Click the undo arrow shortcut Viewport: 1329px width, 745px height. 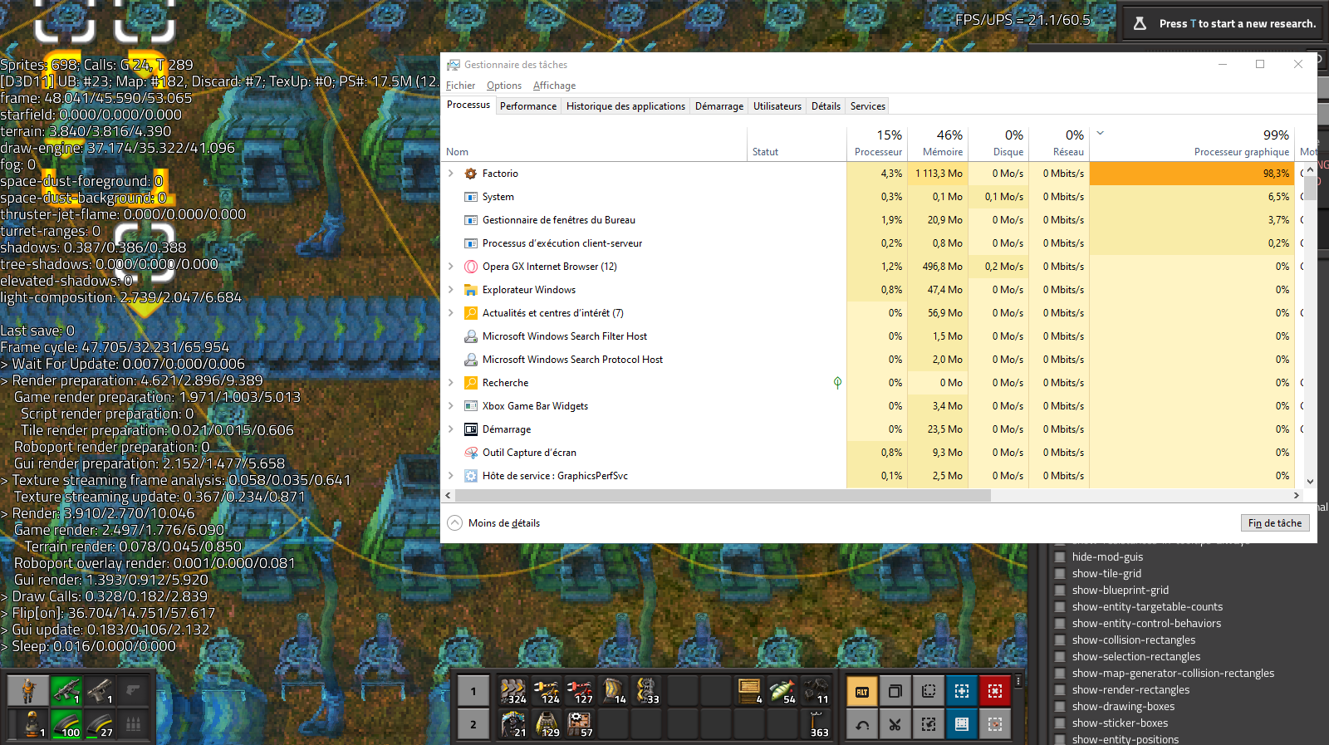(862, 724)
